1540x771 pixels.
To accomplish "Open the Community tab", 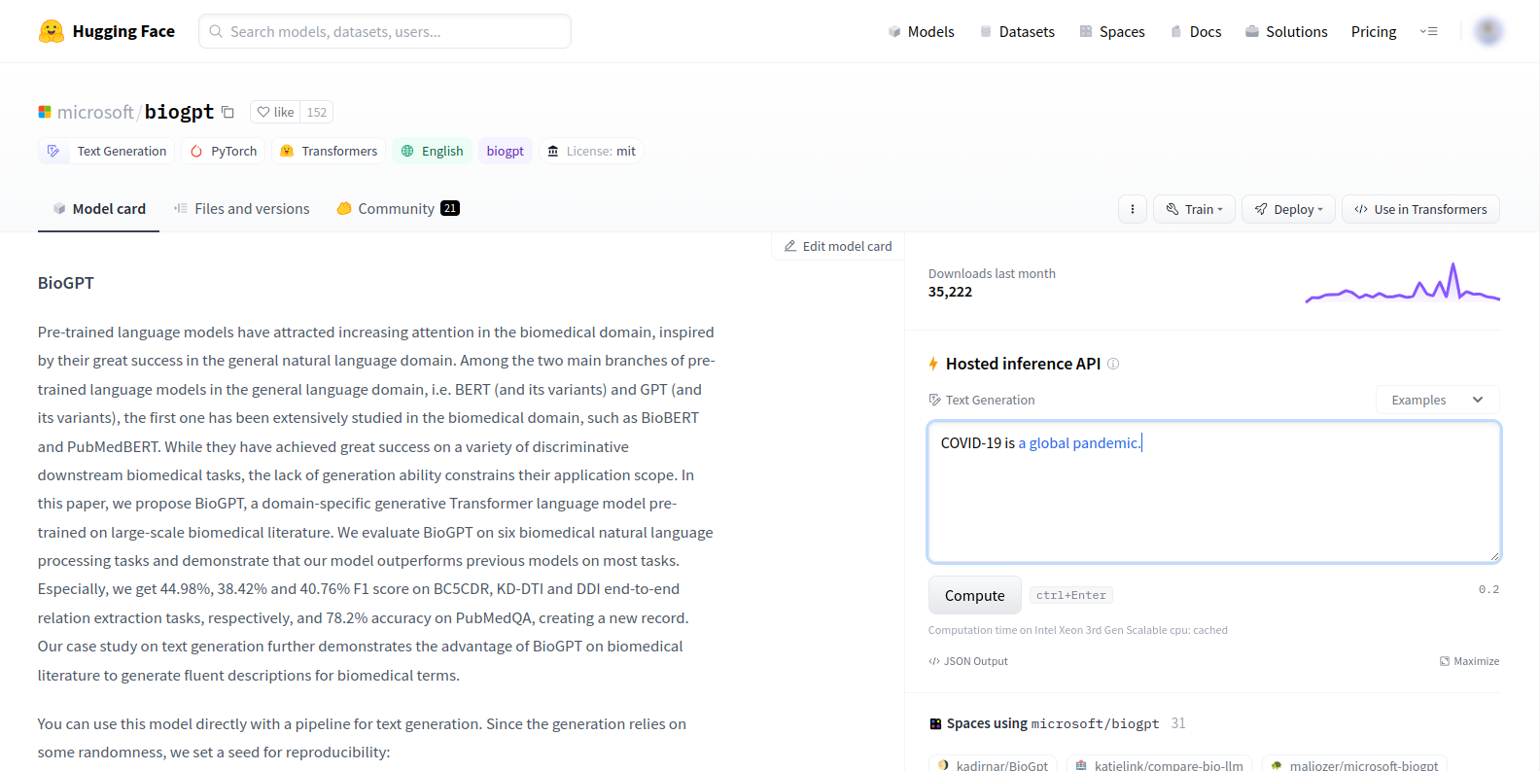I will pos(397,209).
